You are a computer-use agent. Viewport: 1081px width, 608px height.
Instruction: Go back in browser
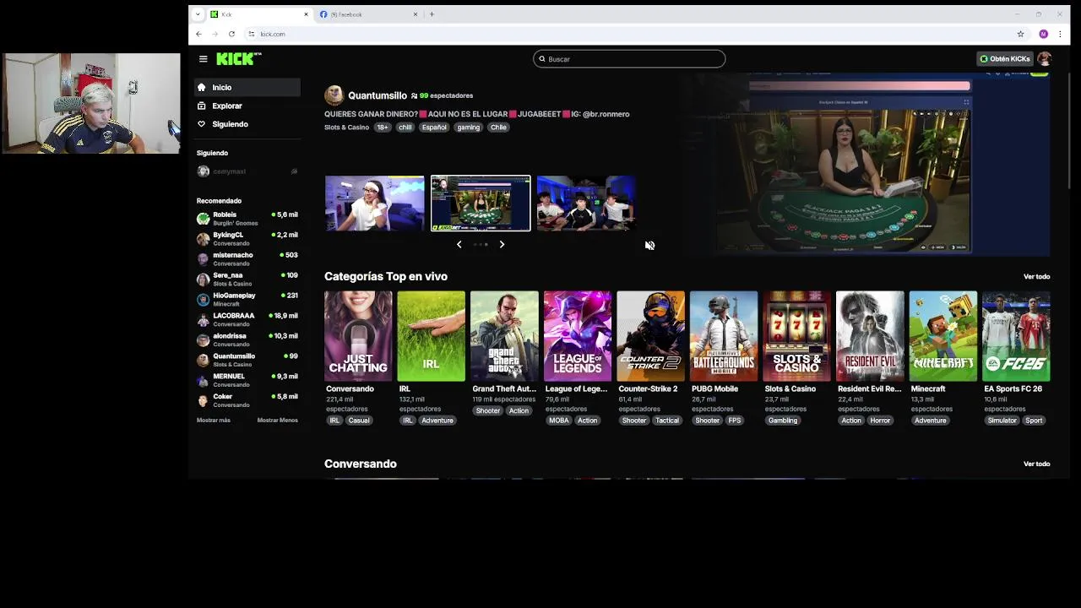tap(198, 34)
